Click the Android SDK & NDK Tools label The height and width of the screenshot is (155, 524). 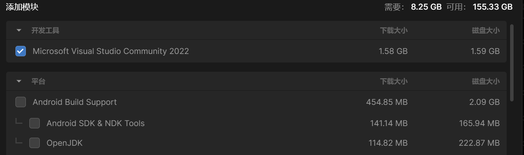[95, 123]
